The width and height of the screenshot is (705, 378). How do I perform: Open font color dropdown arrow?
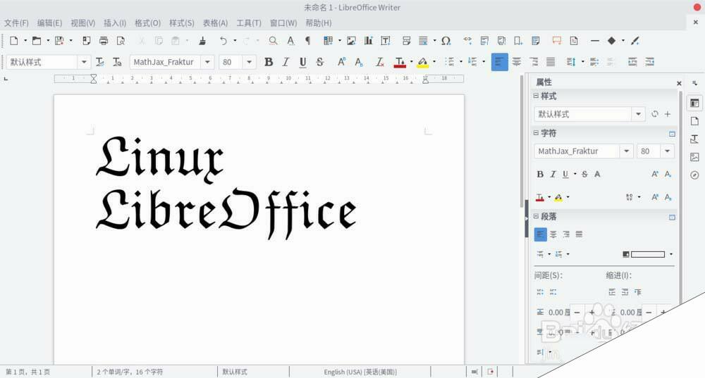(412, 62)
